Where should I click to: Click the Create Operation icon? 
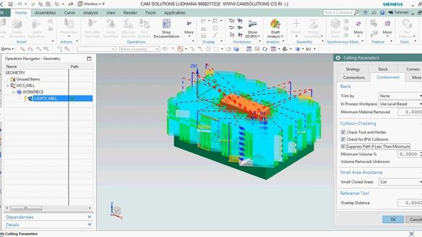point(36,28)
